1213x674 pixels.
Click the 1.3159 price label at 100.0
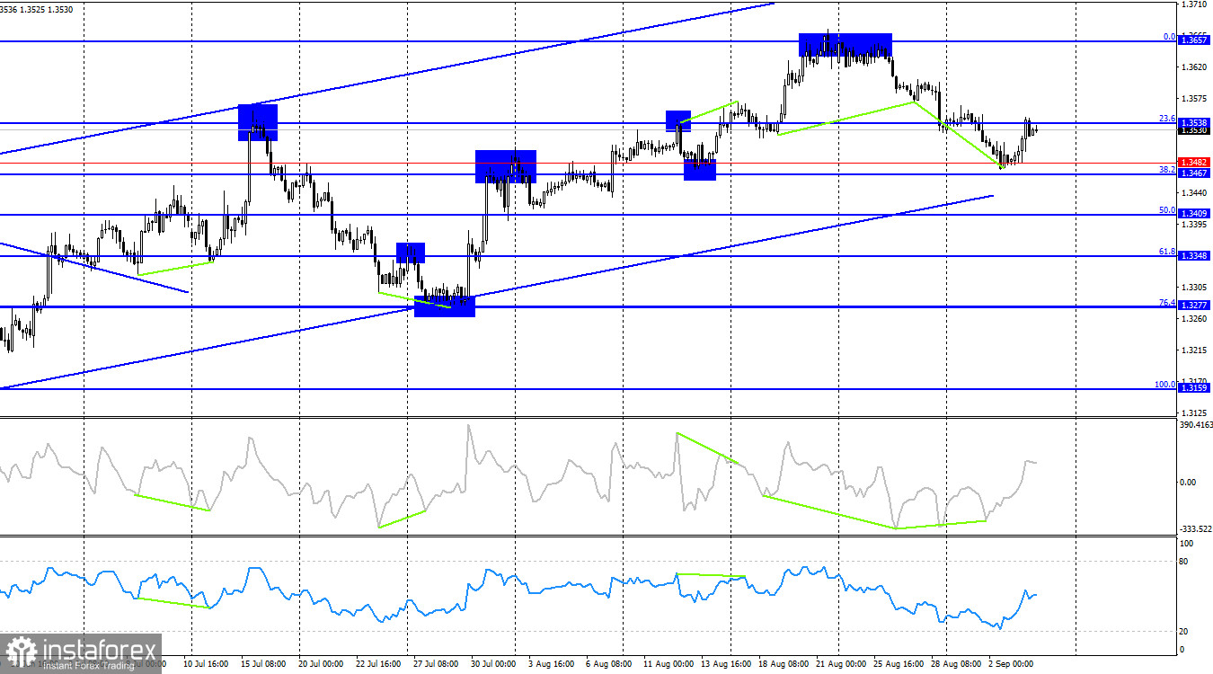click(1194, 387)
